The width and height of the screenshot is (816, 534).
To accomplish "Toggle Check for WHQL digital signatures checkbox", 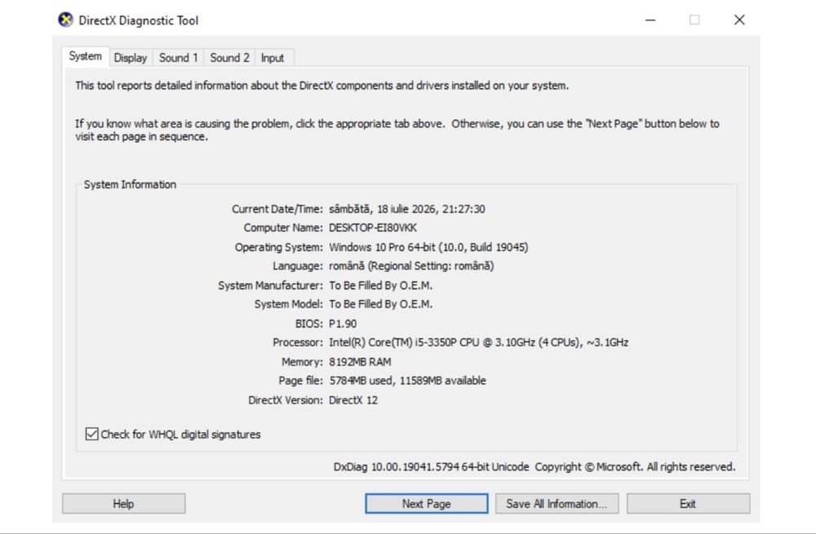I will coord(91,434).
